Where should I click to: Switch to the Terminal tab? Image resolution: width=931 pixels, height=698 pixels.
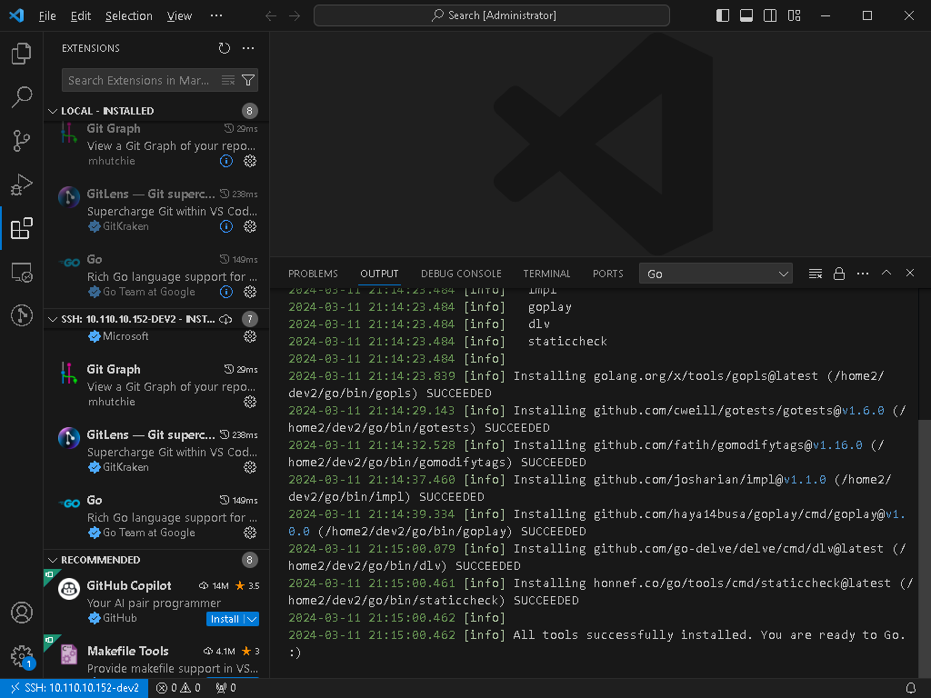(546, 274)
